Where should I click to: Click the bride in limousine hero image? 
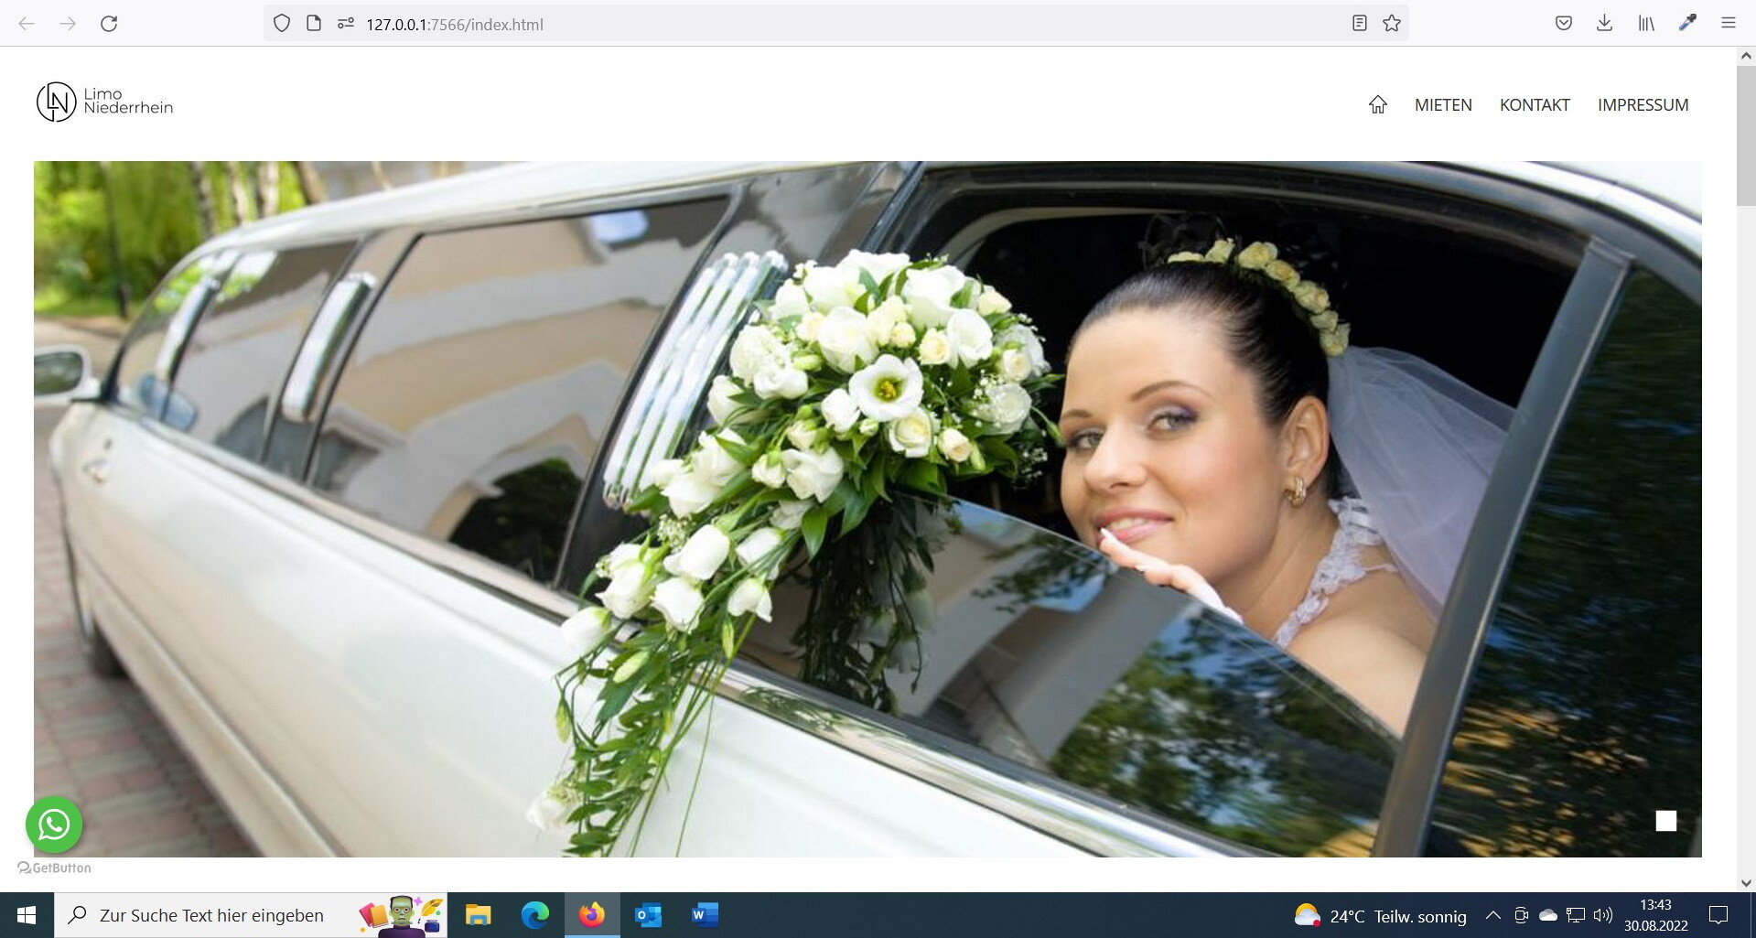pos(867,509)
